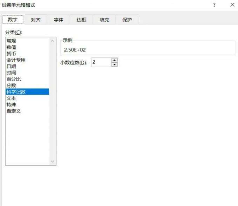Click the 小数位数 input field
This screenshot has width=238, height=206.
(x=101, y=62)
